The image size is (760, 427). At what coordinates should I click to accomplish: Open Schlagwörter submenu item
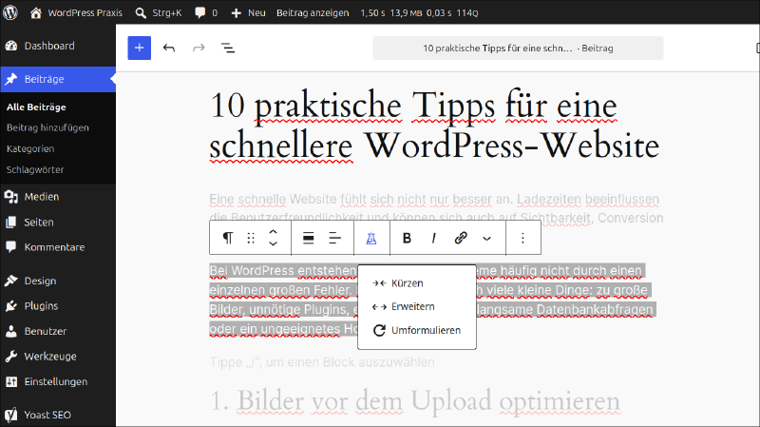(35, 169)
